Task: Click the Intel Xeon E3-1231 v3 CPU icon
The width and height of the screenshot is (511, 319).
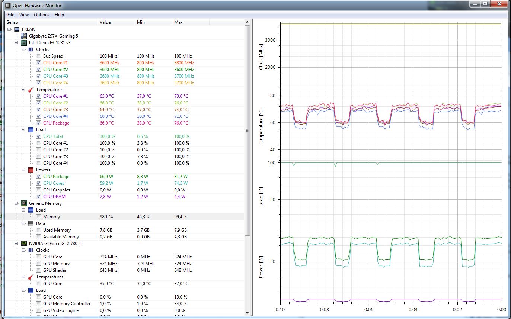Action: tap(24, 43)
